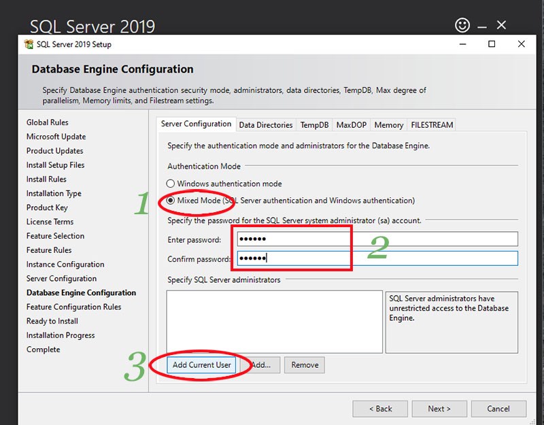Open the Memory tab
The width and height of the screenshot is (544, 425).
tap(388, 124)
